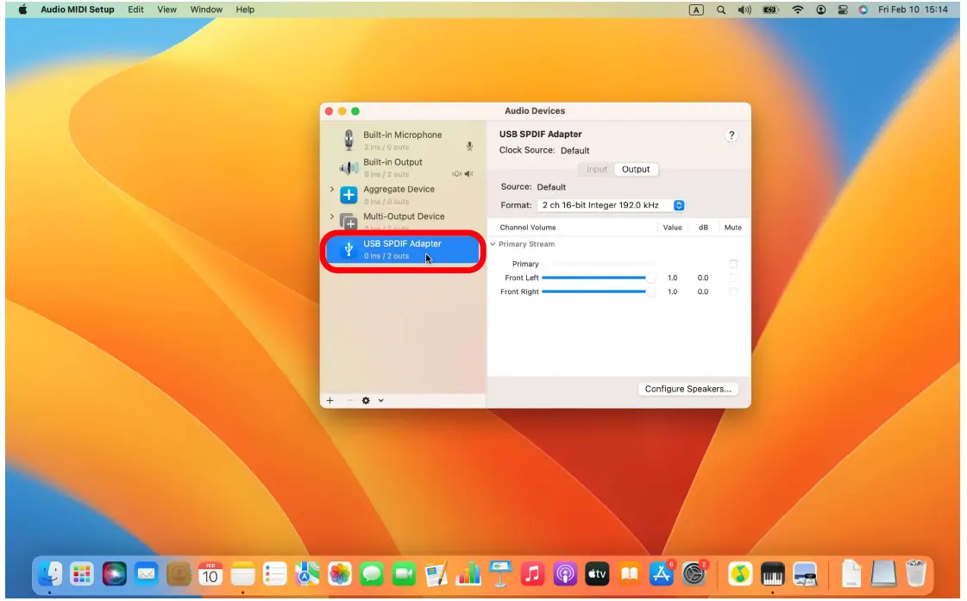Open Spotlight search in menu bar
Screen dimensions: 967x601
tap(721, 9)
